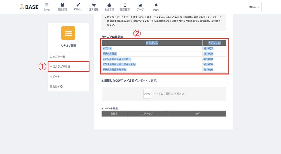Click デジタル商品 > ポッドキャスト row

coord(164,64)
